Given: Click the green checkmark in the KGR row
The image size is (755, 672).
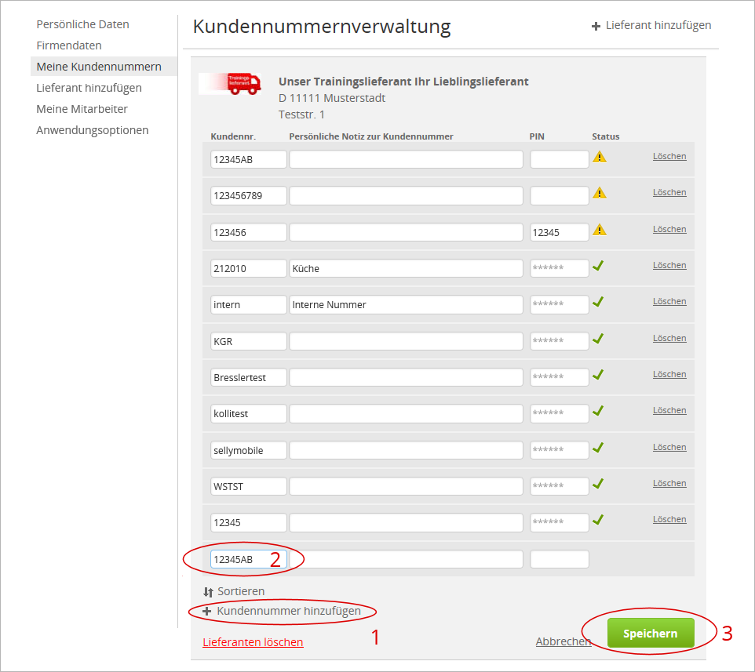Looking at the screenshot, I should (x=598, y=339).
